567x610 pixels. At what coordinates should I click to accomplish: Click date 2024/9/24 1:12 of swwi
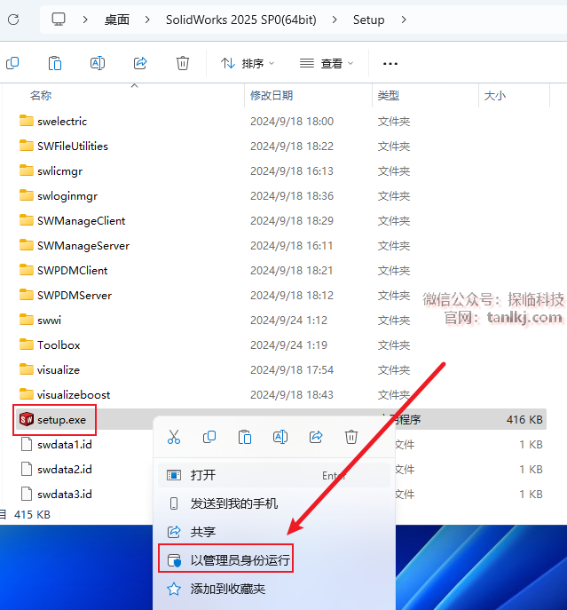point(288,321)
